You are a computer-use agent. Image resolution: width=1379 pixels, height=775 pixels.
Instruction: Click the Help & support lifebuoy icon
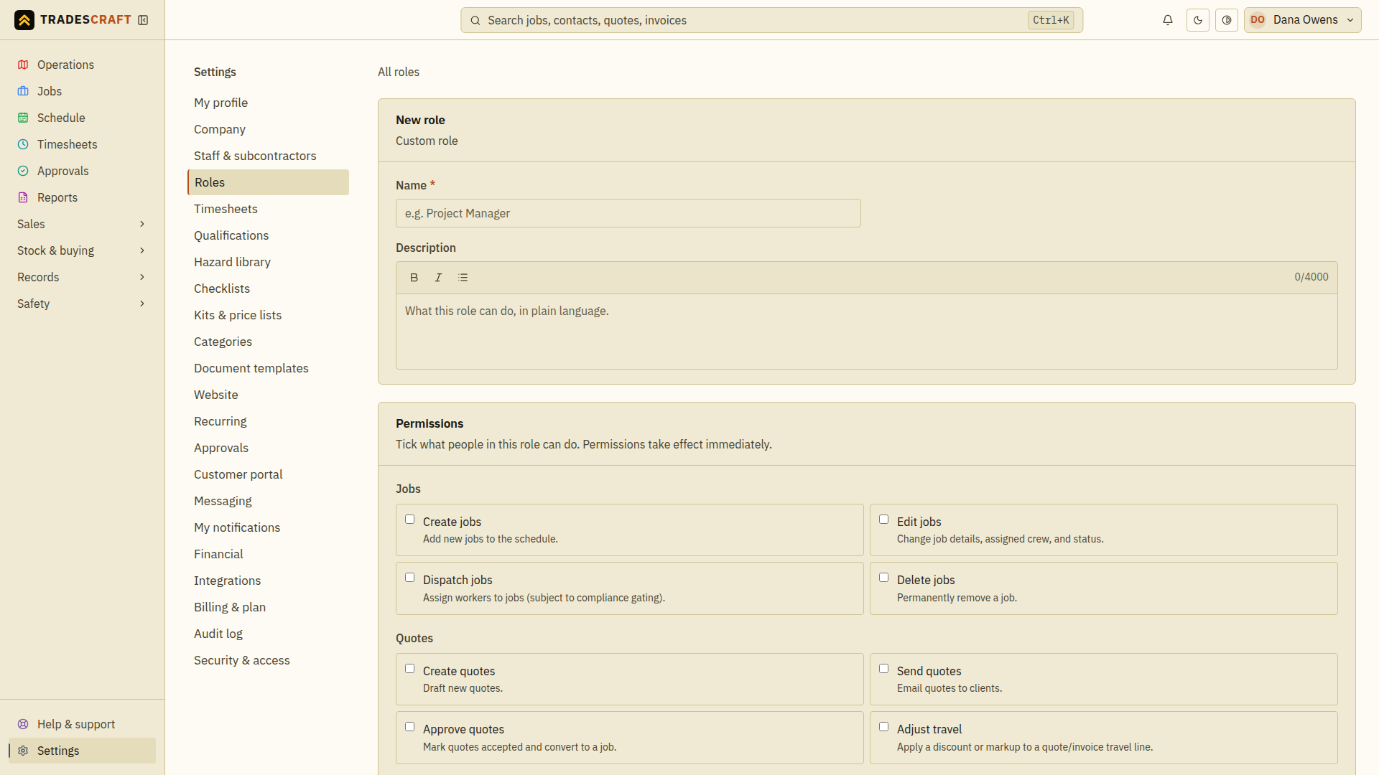pyautogui.click(x=23, y=724)
